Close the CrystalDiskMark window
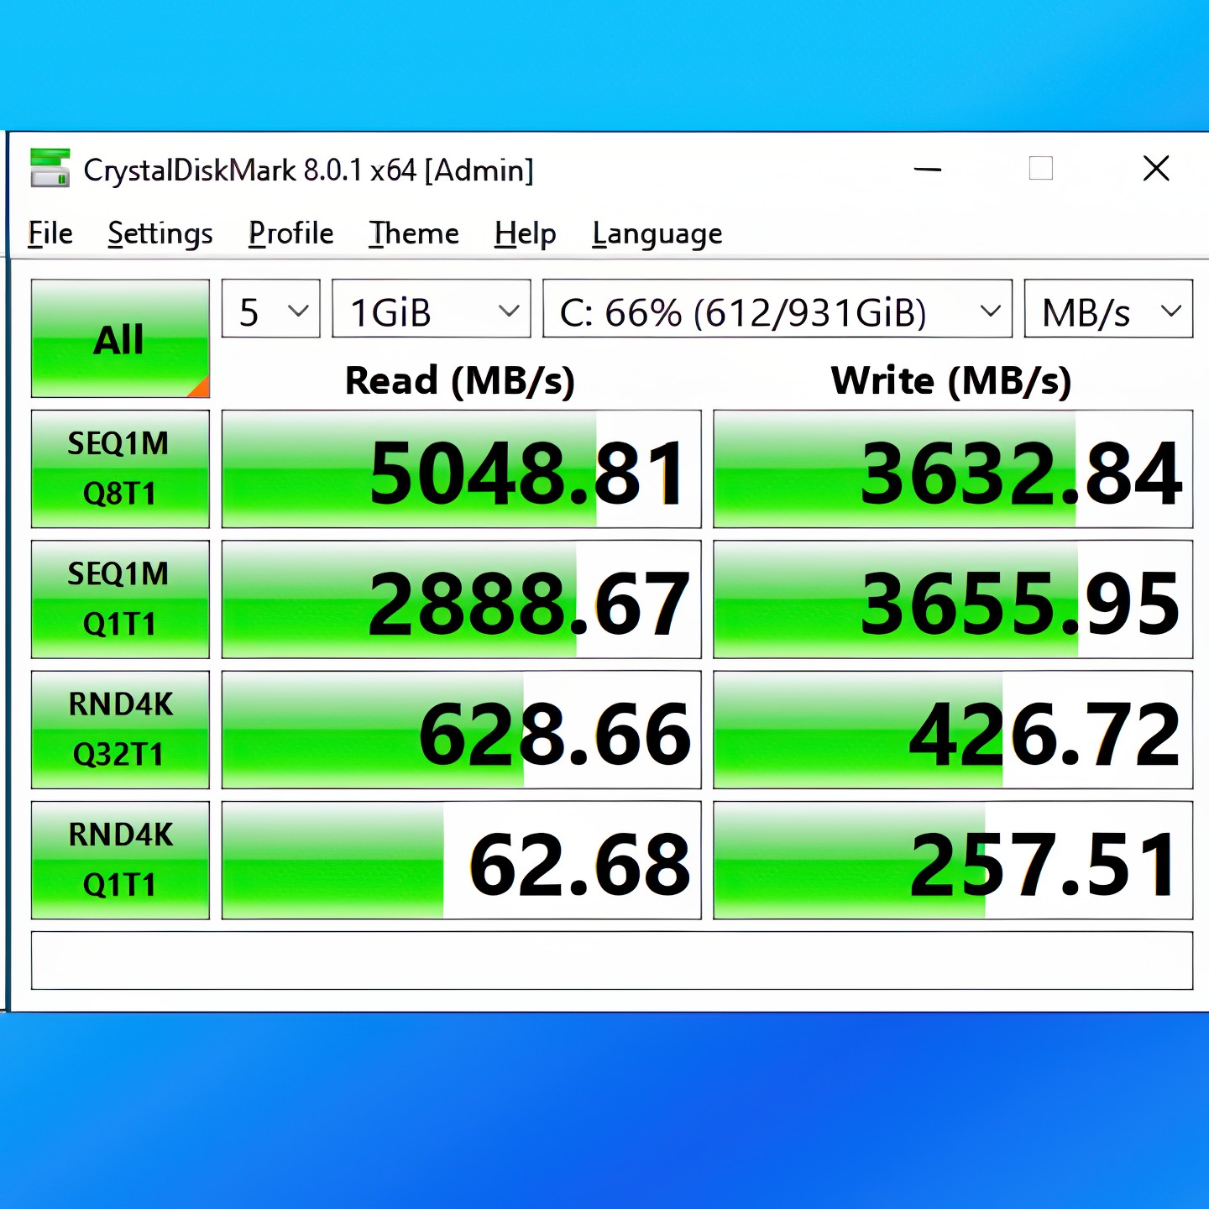 coord(1156,169)
